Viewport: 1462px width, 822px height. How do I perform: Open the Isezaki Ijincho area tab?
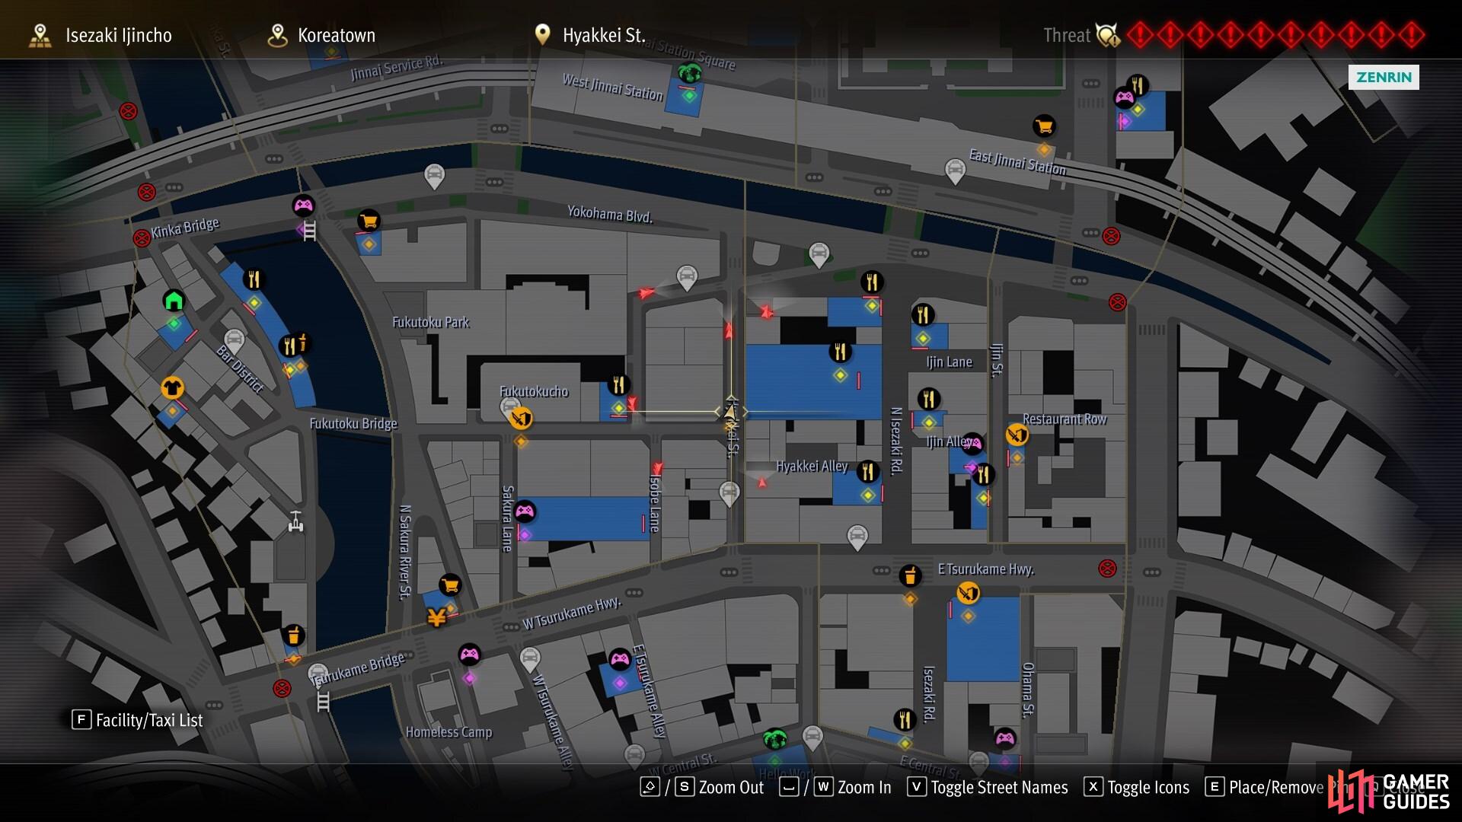(101, 35)
